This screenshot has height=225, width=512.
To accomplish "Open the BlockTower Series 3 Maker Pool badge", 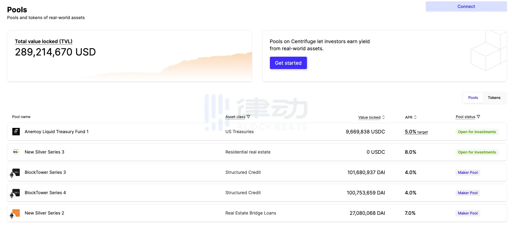I will [468, 173].
